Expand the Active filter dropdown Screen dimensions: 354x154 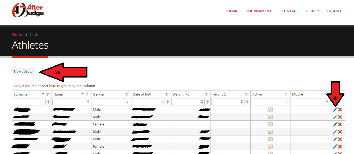[x=287, y=102]
